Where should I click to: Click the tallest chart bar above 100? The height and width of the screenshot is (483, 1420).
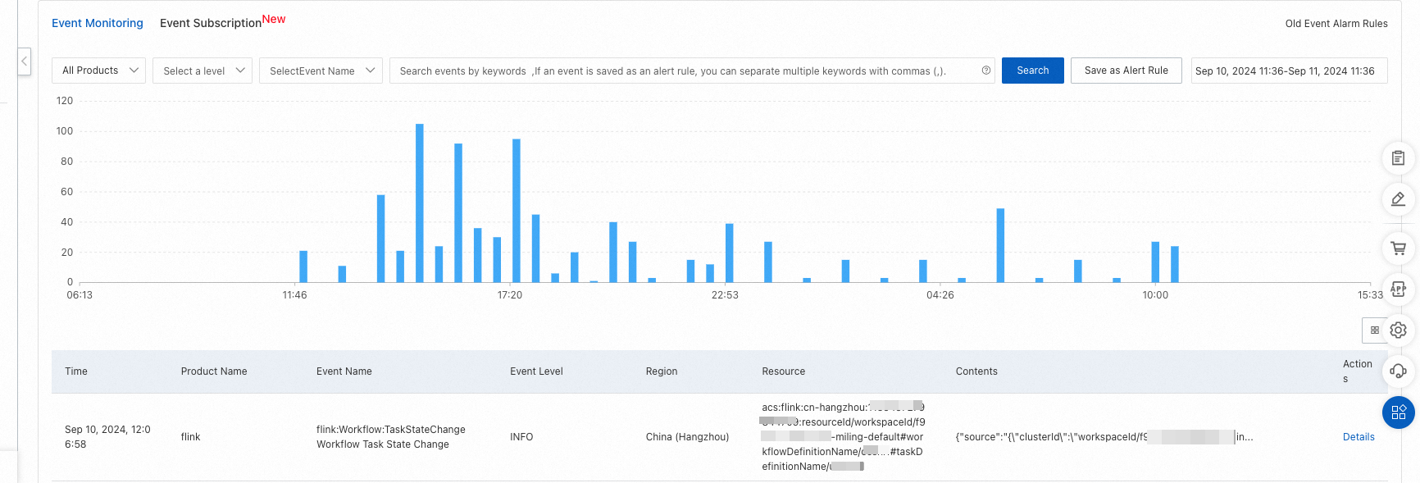tap(420, 203)
